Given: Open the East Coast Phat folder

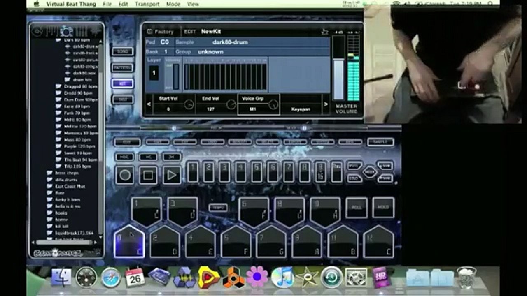Looking at the screenshot, I should [66, 186].
